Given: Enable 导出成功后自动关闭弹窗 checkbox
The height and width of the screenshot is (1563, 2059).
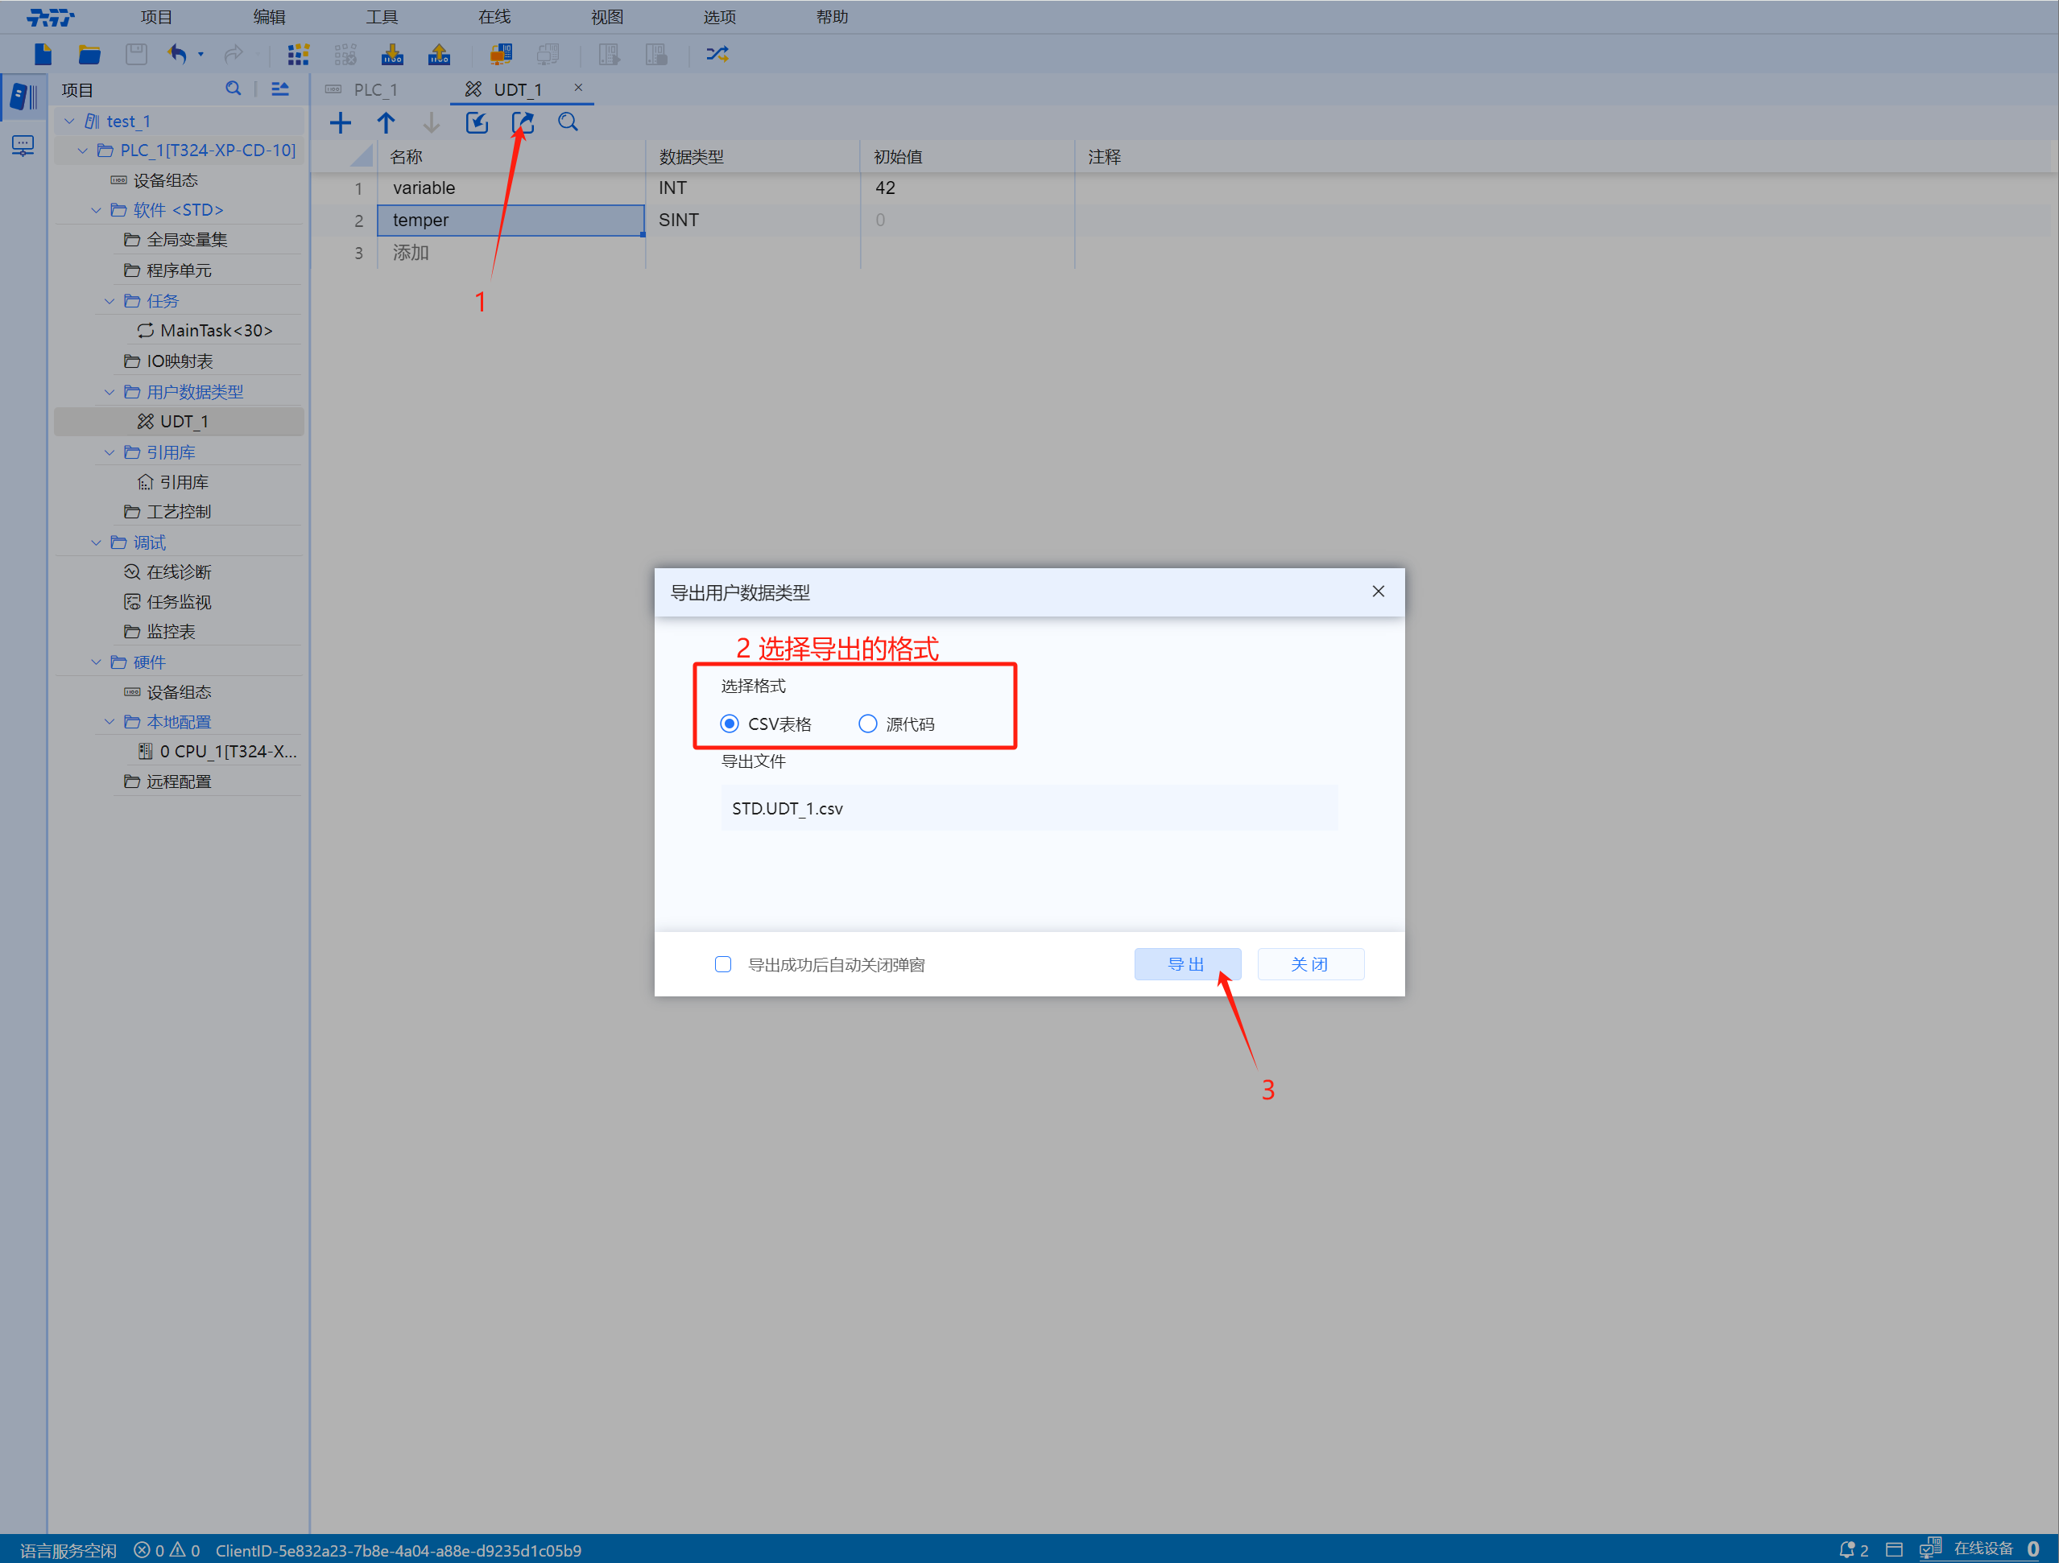Looking at the screenshot, I should point(723,964).
